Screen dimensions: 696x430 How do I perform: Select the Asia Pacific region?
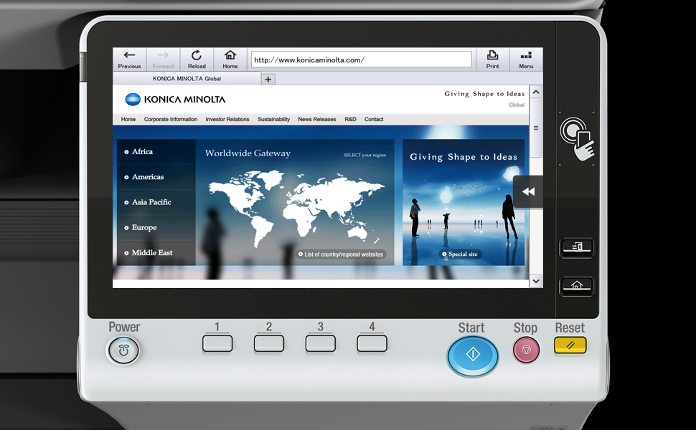coord(156,202)
